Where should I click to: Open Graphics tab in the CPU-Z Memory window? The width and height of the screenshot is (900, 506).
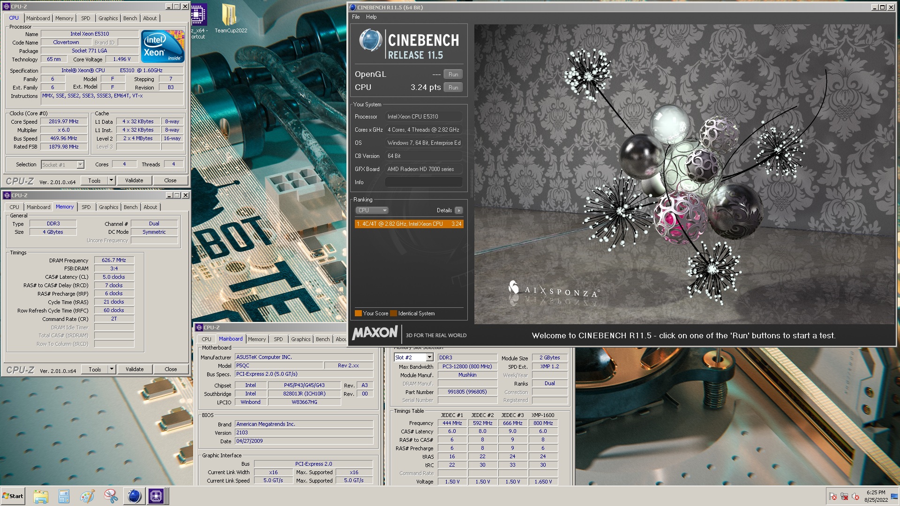pyautogui.click(x=109, y=207)
